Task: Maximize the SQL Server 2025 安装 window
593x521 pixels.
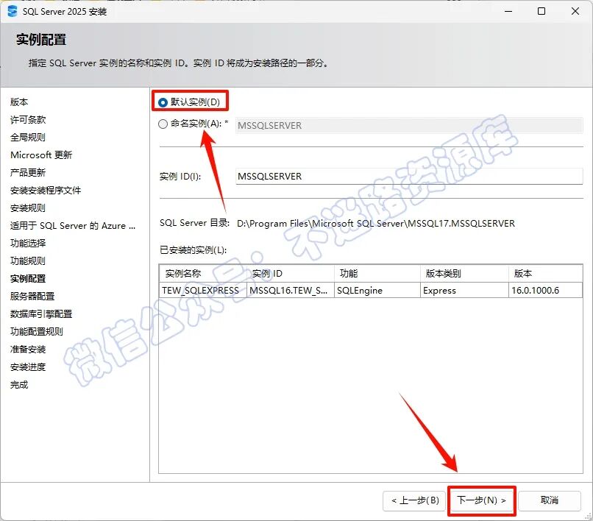Action: click(x=541, y=11)
